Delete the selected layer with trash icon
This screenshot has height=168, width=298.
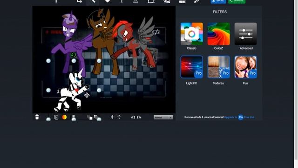point(37,117)
